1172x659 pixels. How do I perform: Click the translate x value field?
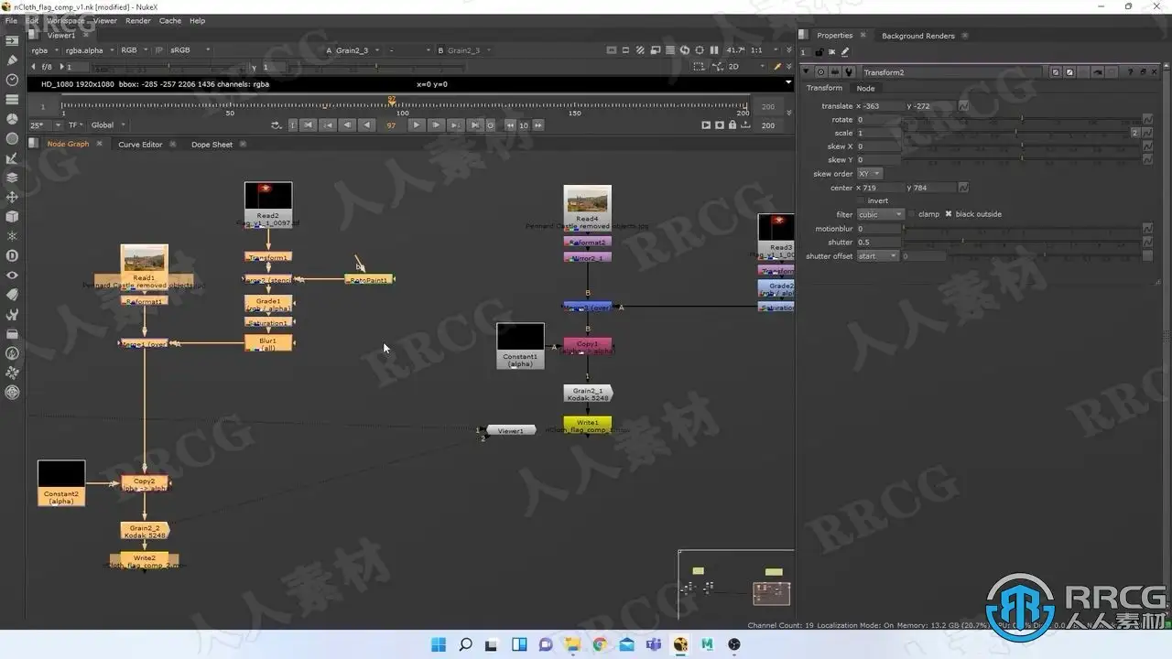coord(880,106)
